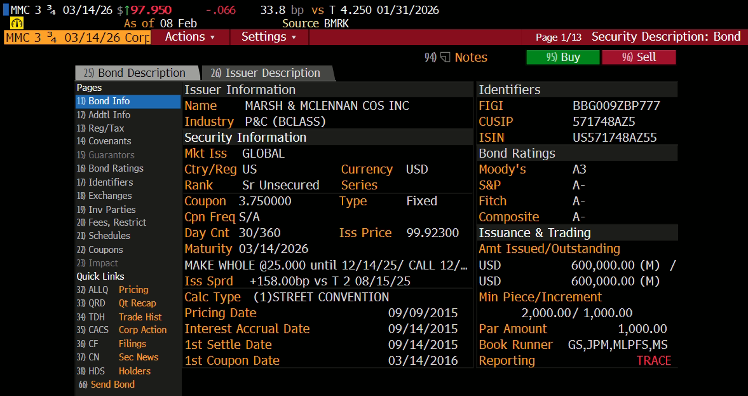Open the Schedules page
Image resolution: width=748 pixels, height=396 pixels.
tap(109, 236)
